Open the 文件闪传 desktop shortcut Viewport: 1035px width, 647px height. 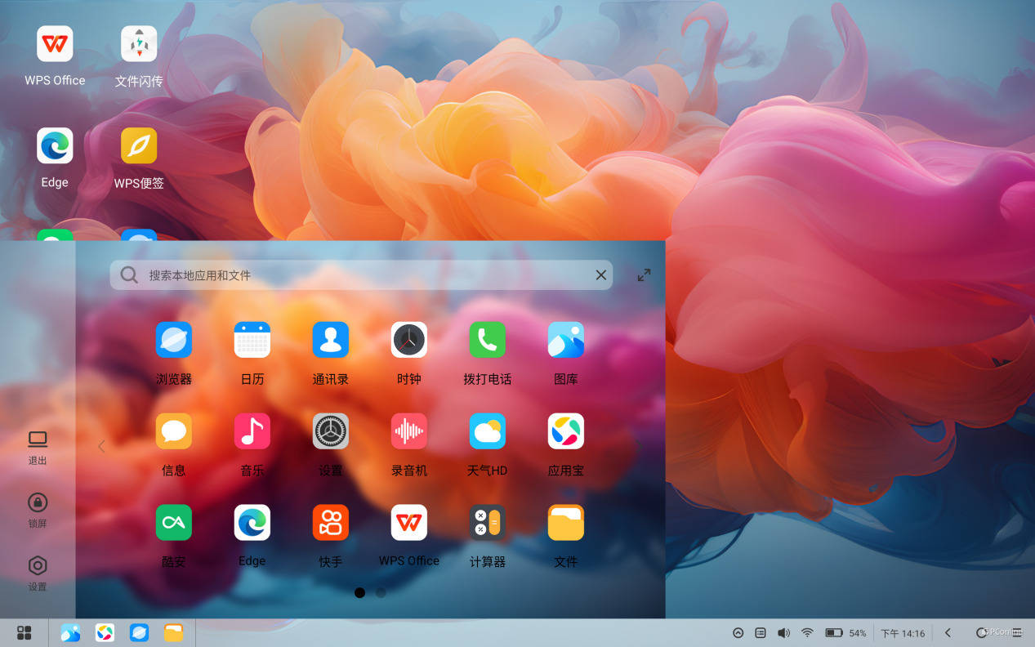tap(139, 44)
